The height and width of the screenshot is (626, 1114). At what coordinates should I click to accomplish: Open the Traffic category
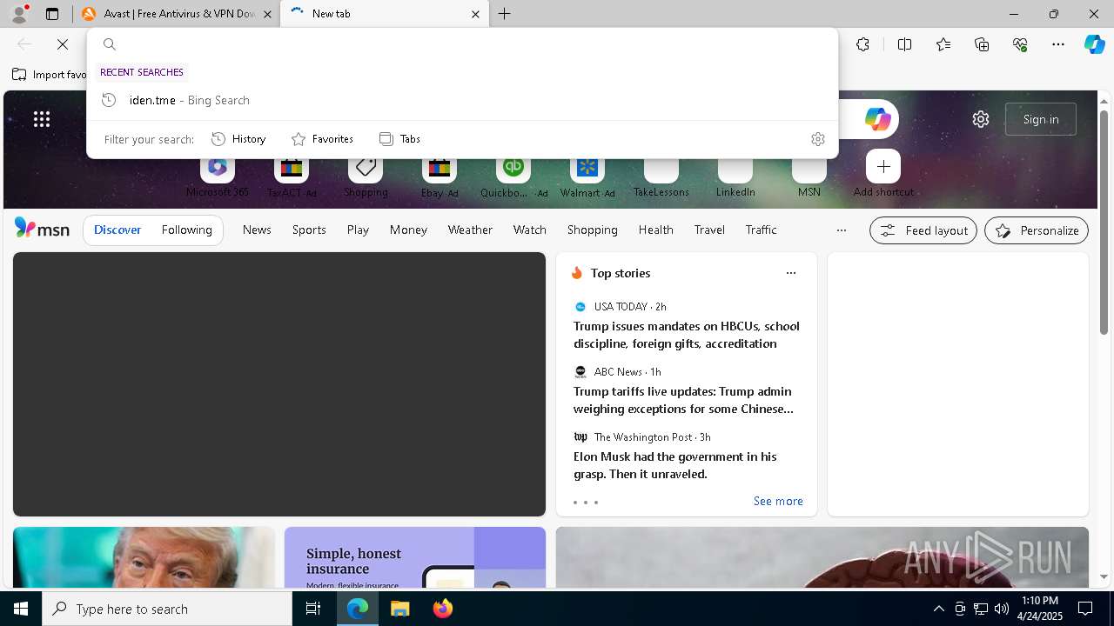762,230
